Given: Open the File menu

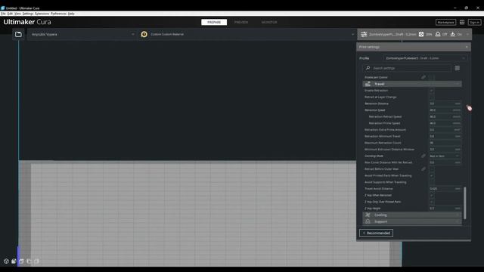Looking at the screenshot, I should click(x=3, y=14).
